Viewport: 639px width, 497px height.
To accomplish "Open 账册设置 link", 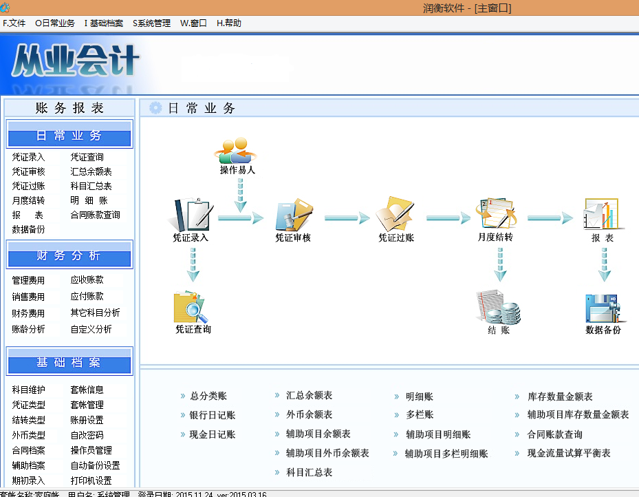I will [x=87, y=420].
